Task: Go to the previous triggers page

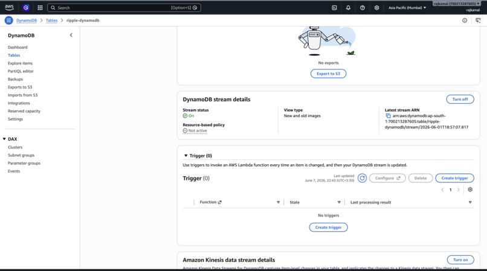Action: click(x=442, y=190)
